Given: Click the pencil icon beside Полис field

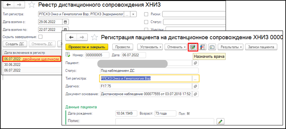Looking at the screenshot, I should 221,121.
